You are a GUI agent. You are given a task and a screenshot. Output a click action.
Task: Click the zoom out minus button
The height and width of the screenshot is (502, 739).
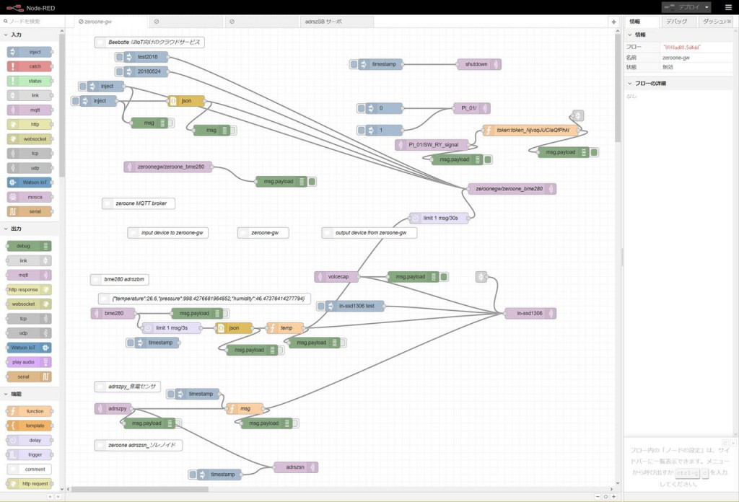point(598,496)
